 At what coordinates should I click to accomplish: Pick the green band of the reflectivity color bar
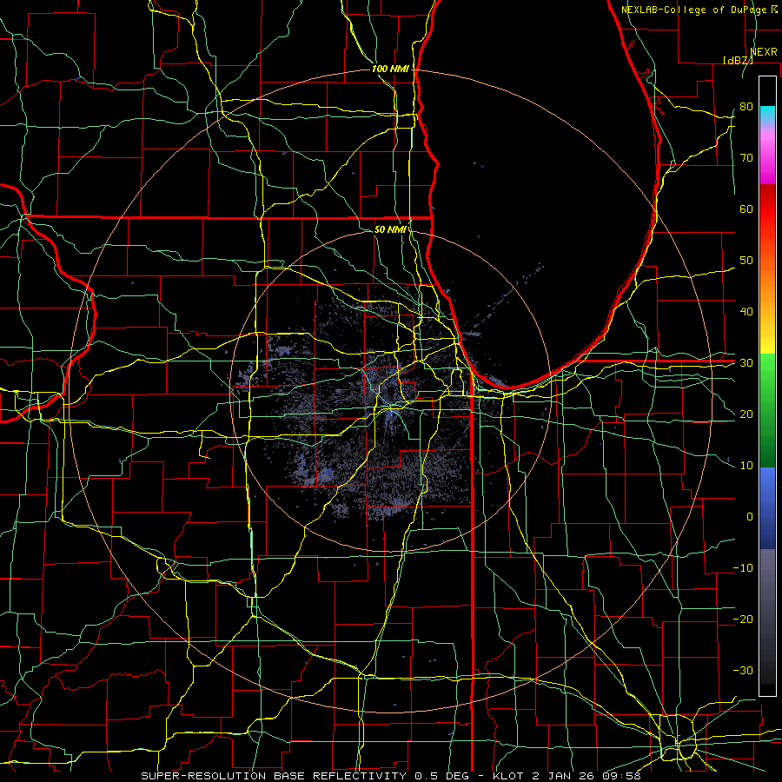(767, 410)
